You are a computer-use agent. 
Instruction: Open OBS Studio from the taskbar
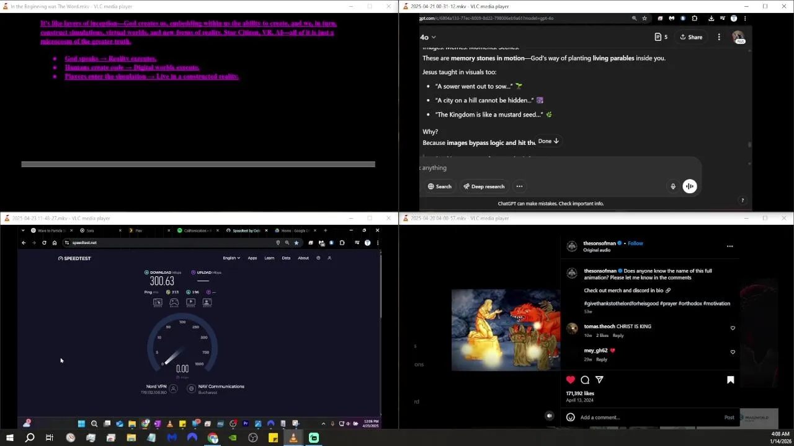pos(253,438)
